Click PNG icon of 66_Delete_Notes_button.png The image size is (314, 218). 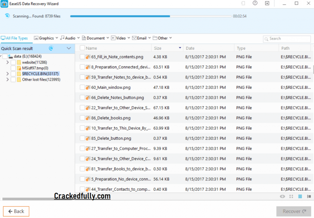pos(88,98)
